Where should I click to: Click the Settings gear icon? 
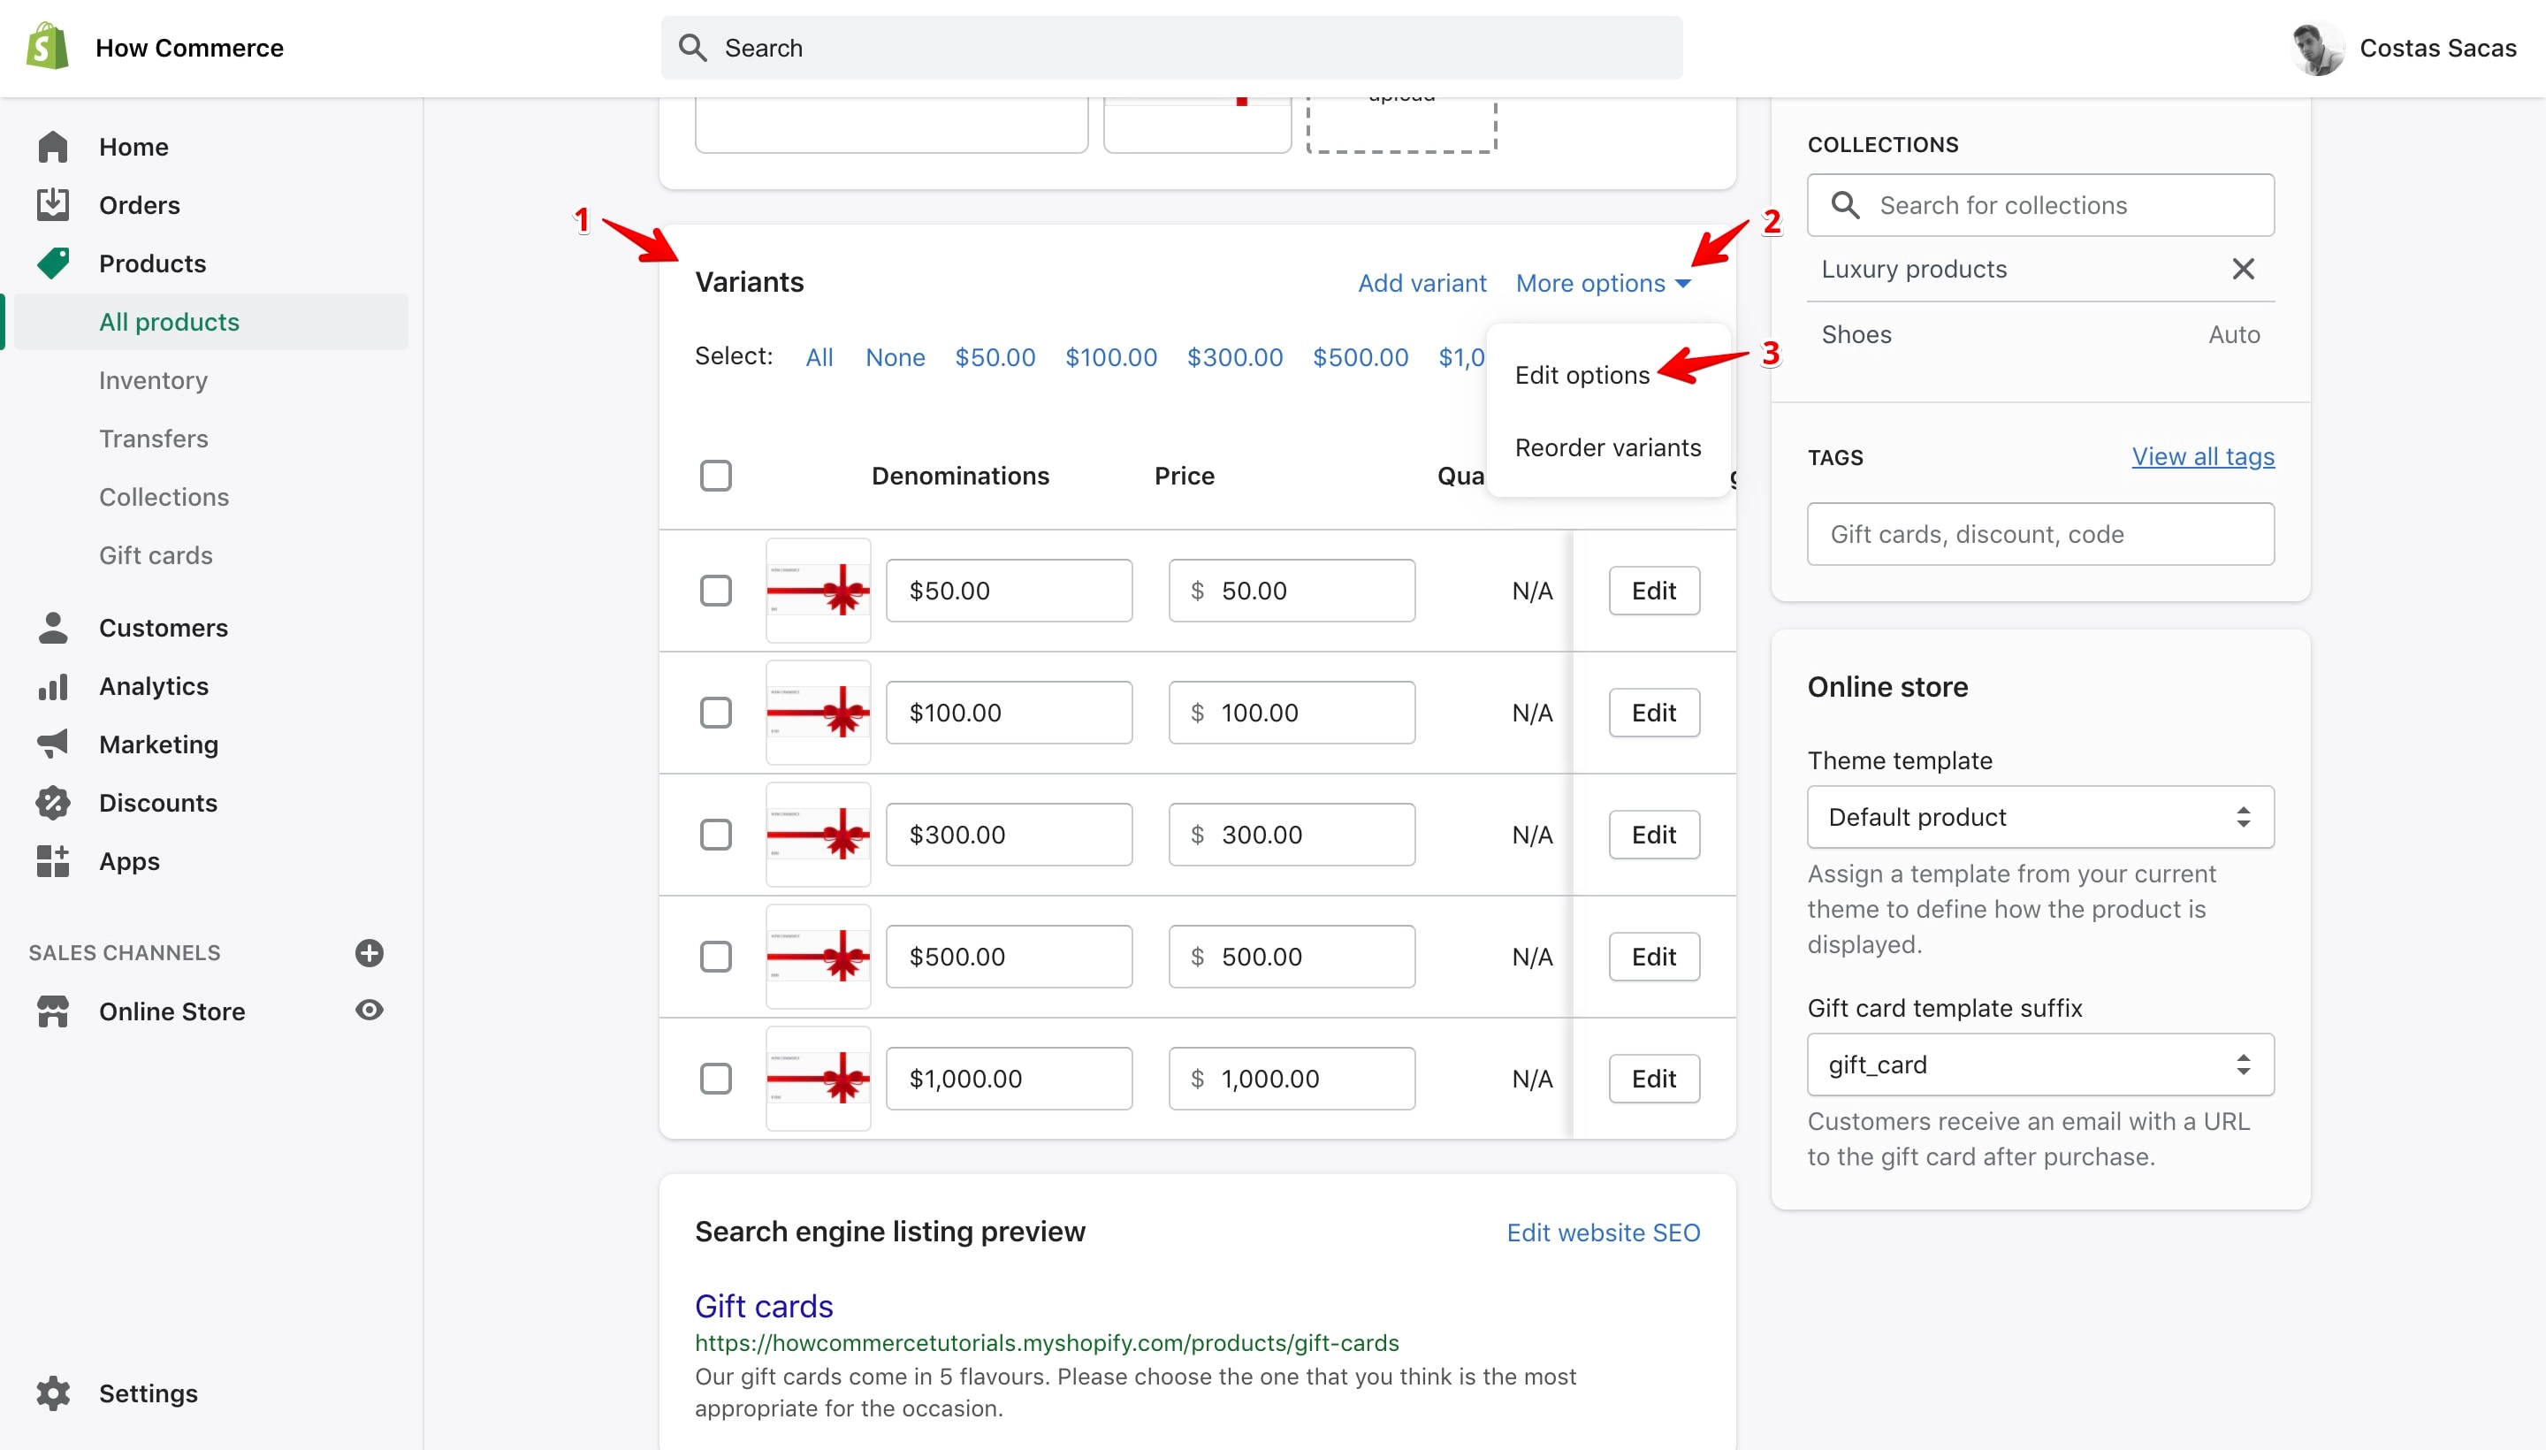pyautogui.click(x=53, y=1393)
